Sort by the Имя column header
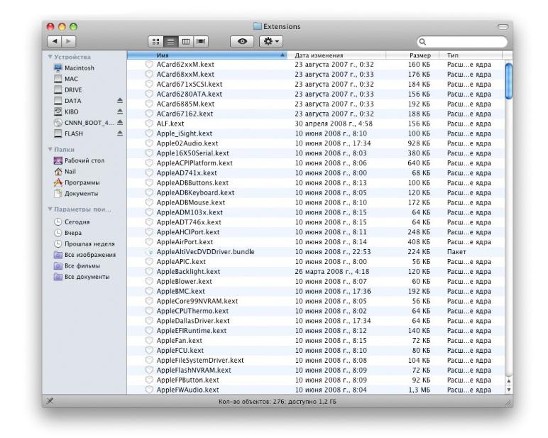The height and width of the screenshot is (438, 548). coord(207,55)
